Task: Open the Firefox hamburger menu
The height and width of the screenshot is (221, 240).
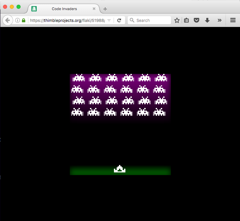Action: (x=233, y=20)
